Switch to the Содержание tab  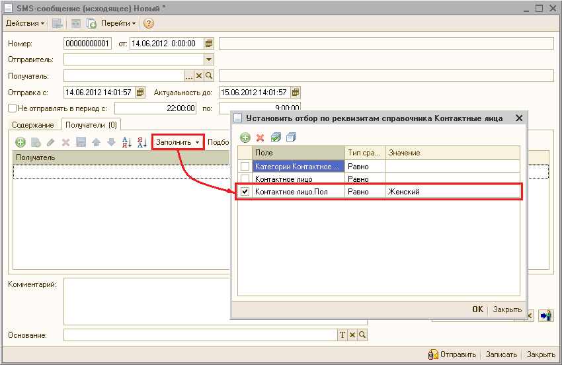pos(32,125)
